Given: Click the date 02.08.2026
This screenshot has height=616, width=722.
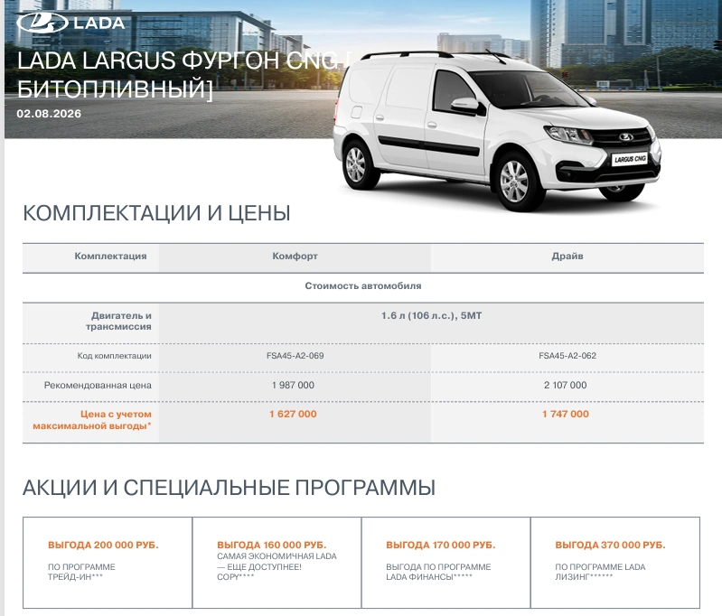Looking at the screenshot, I should (49, 114).
